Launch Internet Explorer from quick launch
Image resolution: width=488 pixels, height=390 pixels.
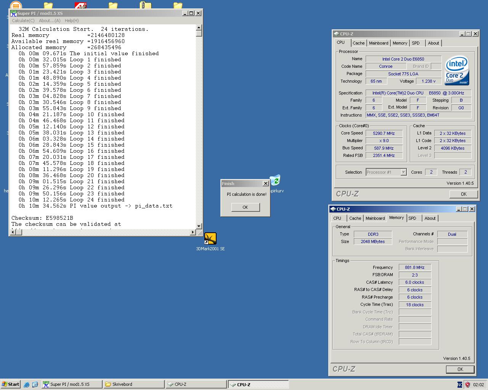26,384
